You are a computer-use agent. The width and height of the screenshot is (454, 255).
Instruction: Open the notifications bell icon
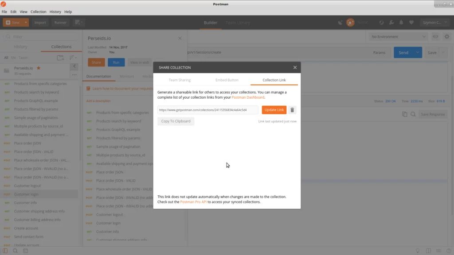(x=401, y=23)
